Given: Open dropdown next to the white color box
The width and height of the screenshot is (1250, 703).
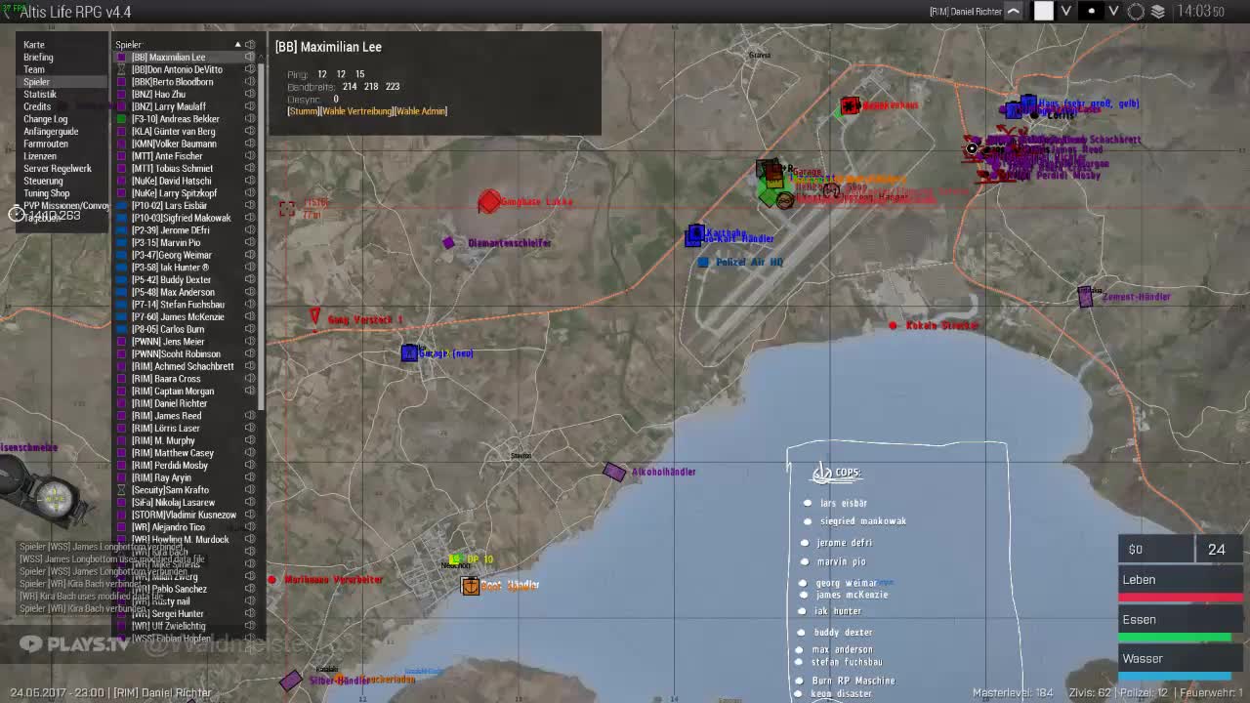Looking at the screenshot, I should click(x=1066, y=12).
